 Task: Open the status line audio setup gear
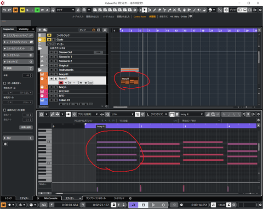191,16
